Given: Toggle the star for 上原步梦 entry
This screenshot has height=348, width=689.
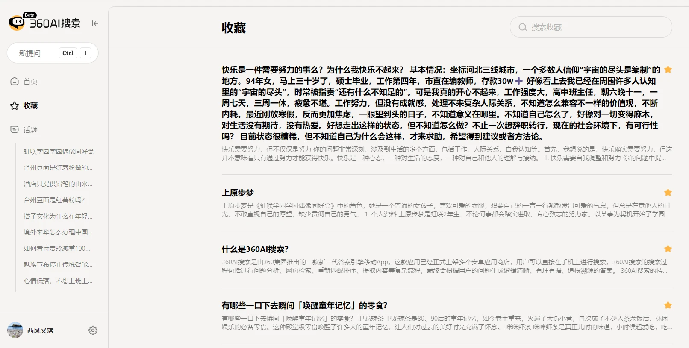Looking at the screenshot, I should pos(668,193).
